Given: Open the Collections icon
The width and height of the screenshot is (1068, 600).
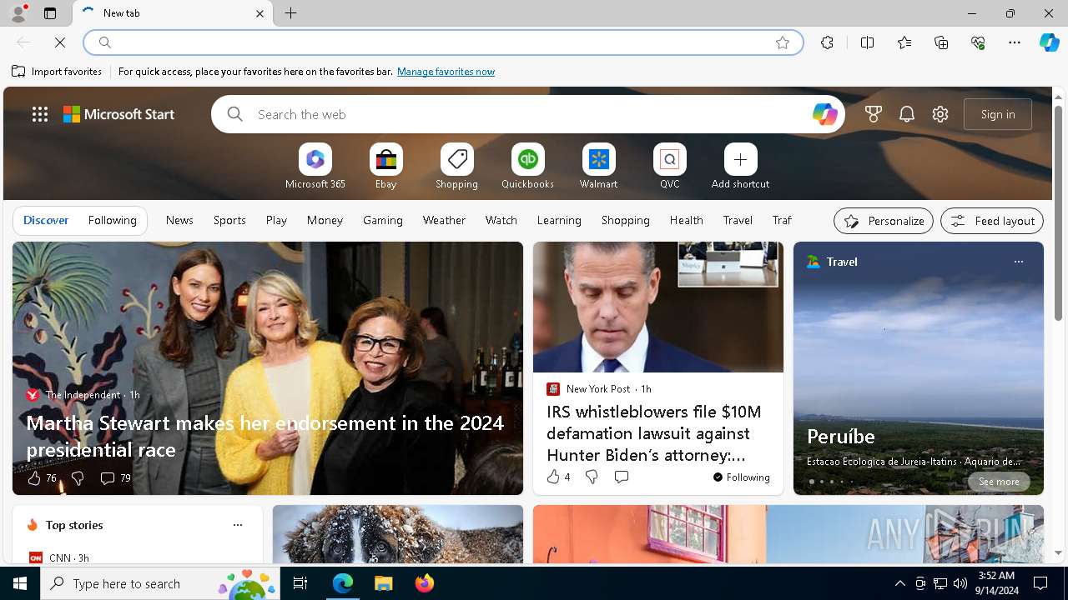Looking at the screenshot, I should coord(941,42).
